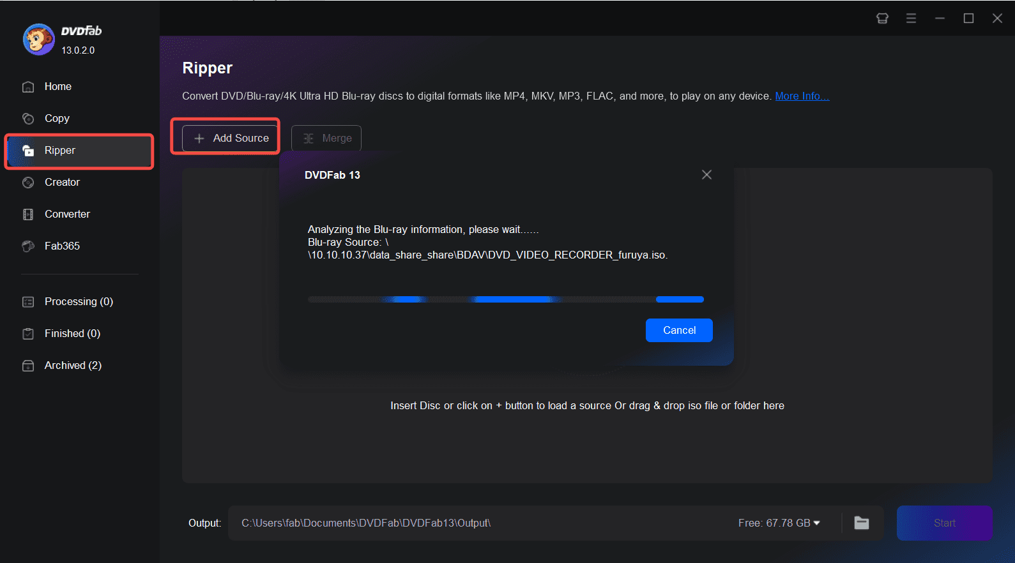Click the Converter film icon

click(x=28, y=214)
